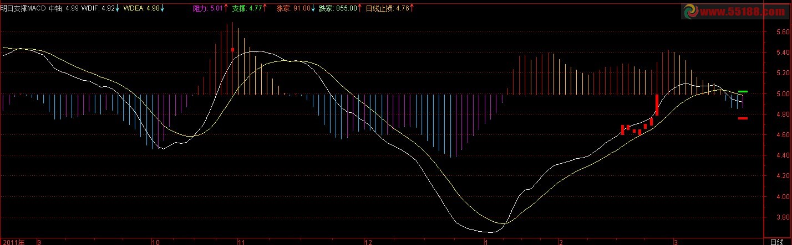
Task: Click the 4.20 price scale label
Action: 783,176
